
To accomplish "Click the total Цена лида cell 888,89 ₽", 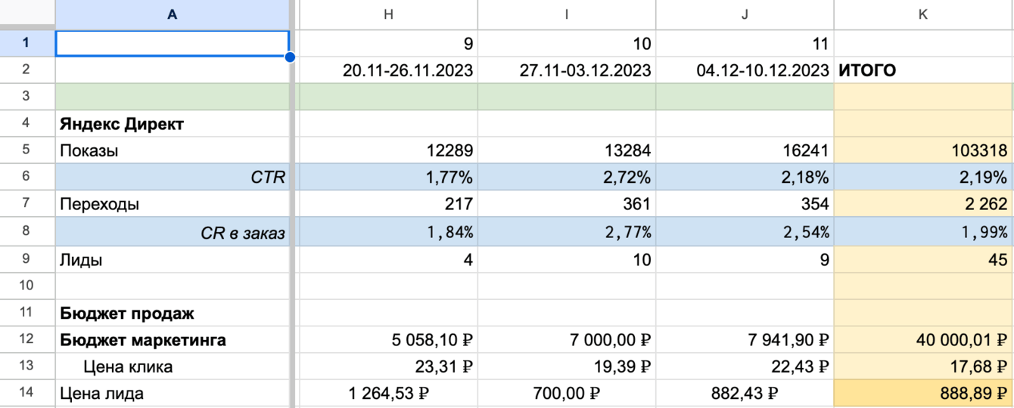I will pos(923,394).
